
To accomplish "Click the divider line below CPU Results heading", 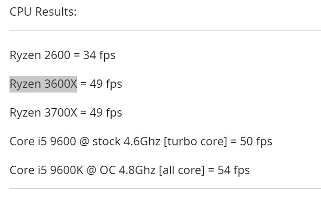I will (x=165, y=30).
